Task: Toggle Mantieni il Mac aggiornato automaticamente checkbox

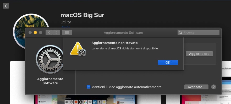Action: (89, 87)
